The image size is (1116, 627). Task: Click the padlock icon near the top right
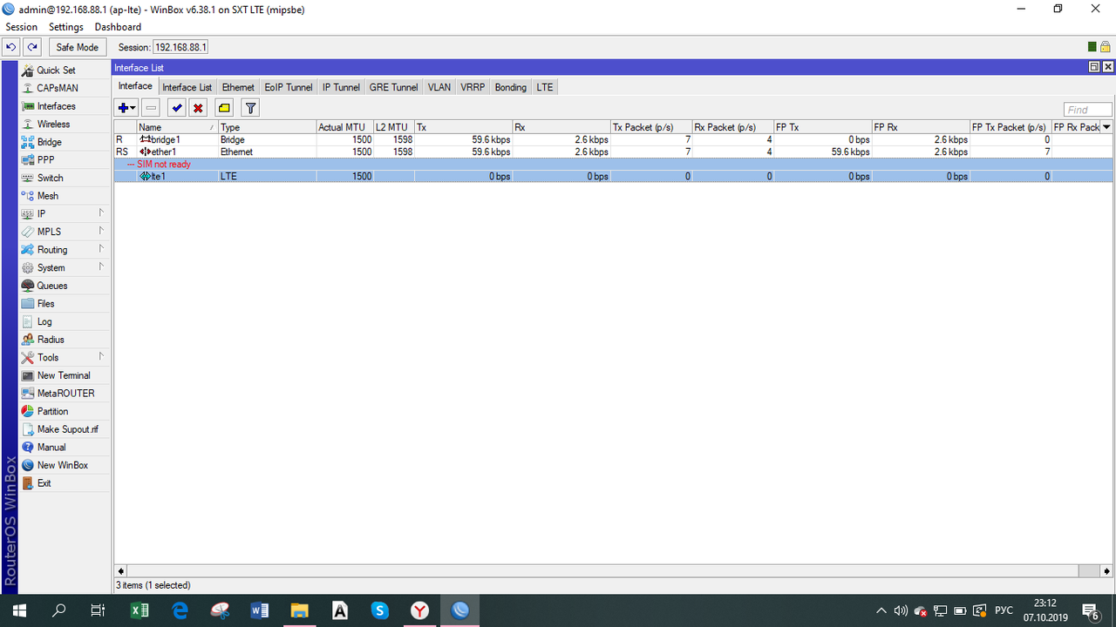1105,47
